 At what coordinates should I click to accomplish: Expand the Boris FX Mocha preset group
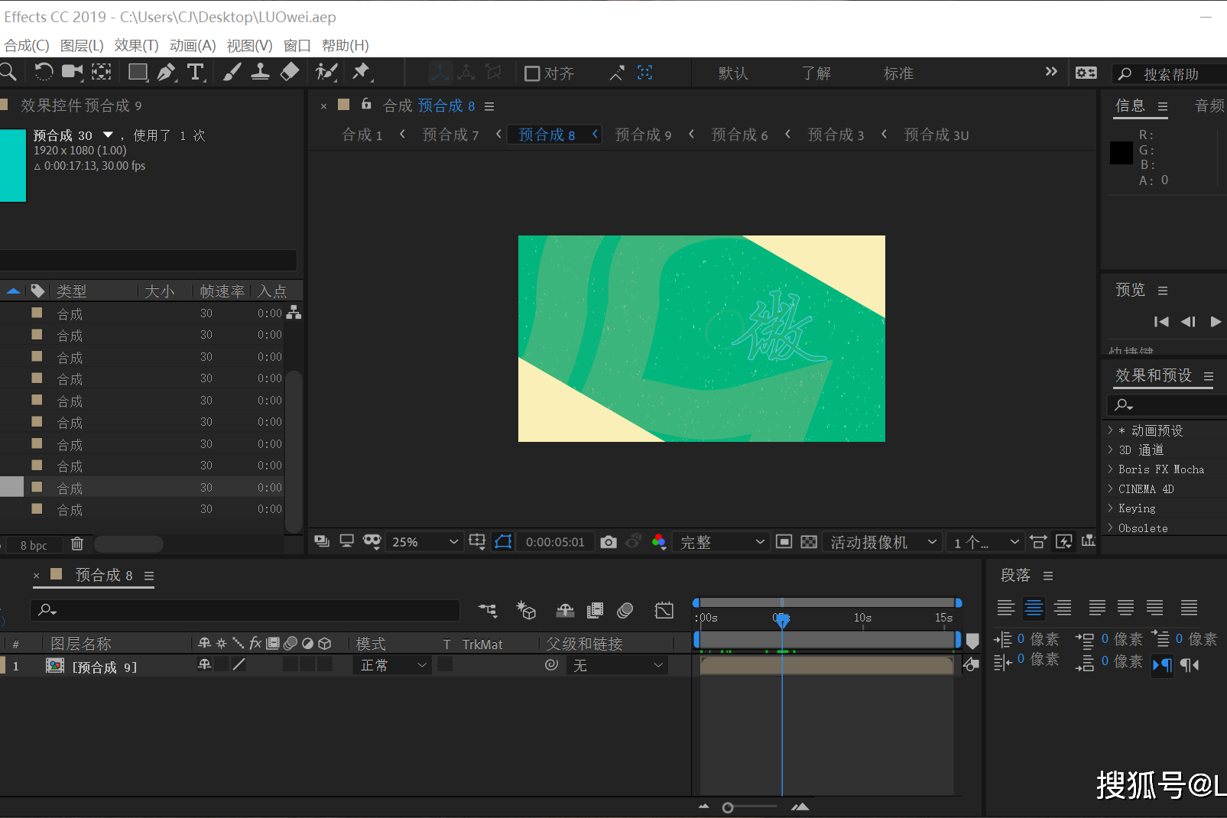point(1110,469)
